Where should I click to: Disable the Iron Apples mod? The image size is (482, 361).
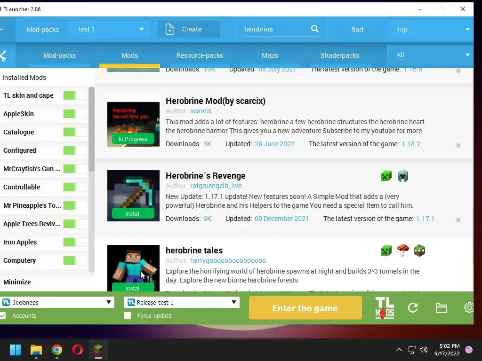tap(75, 242)
